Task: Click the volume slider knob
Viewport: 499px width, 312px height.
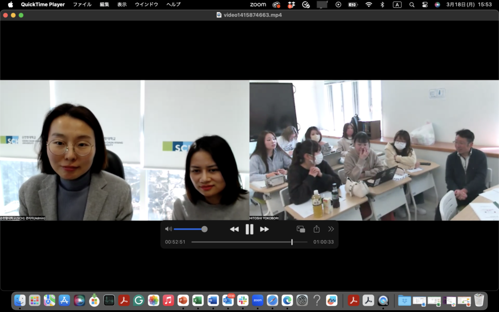Action: (204, 229)
